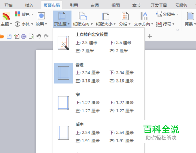Click the 文字方向 text direction icon

(143, 16)
